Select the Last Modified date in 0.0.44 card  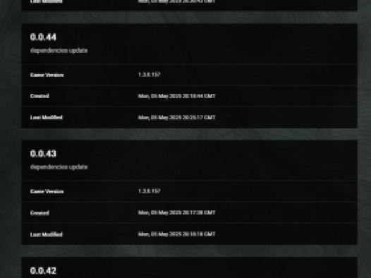point(177,117)
